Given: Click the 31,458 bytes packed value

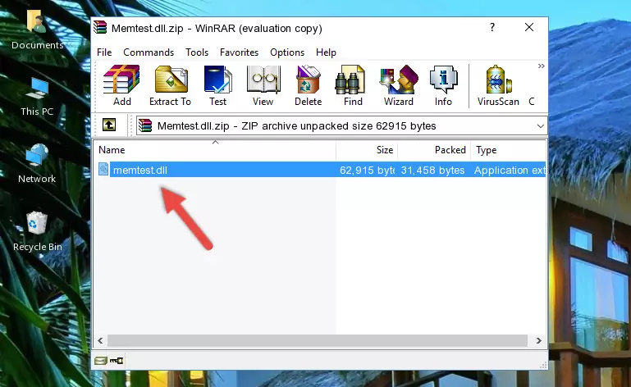Looking at the screenshot, I should coord(432,171).
